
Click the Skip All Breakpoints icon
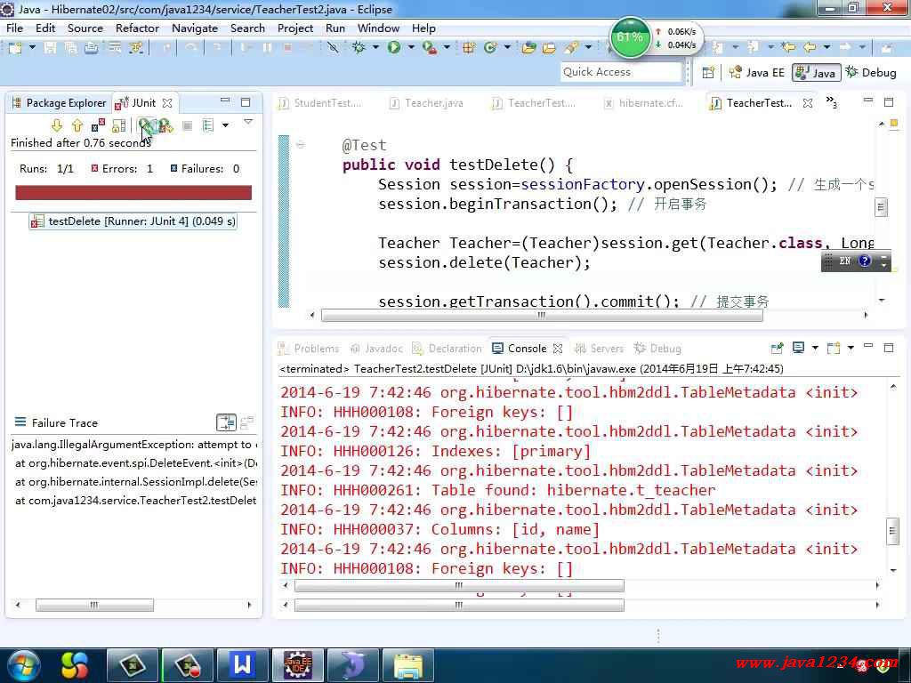point(333,48)
